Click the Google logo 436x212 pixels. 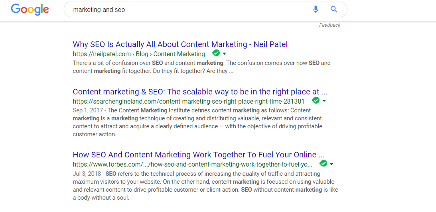(x=30, y=10)
